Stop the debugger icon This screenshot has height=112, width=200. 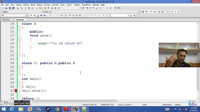pyautogui.click(x=110, y=8)
